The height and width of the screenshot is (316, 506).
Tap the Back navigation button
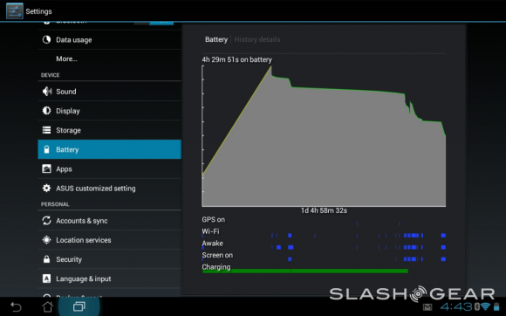click(x=16, y=306)
